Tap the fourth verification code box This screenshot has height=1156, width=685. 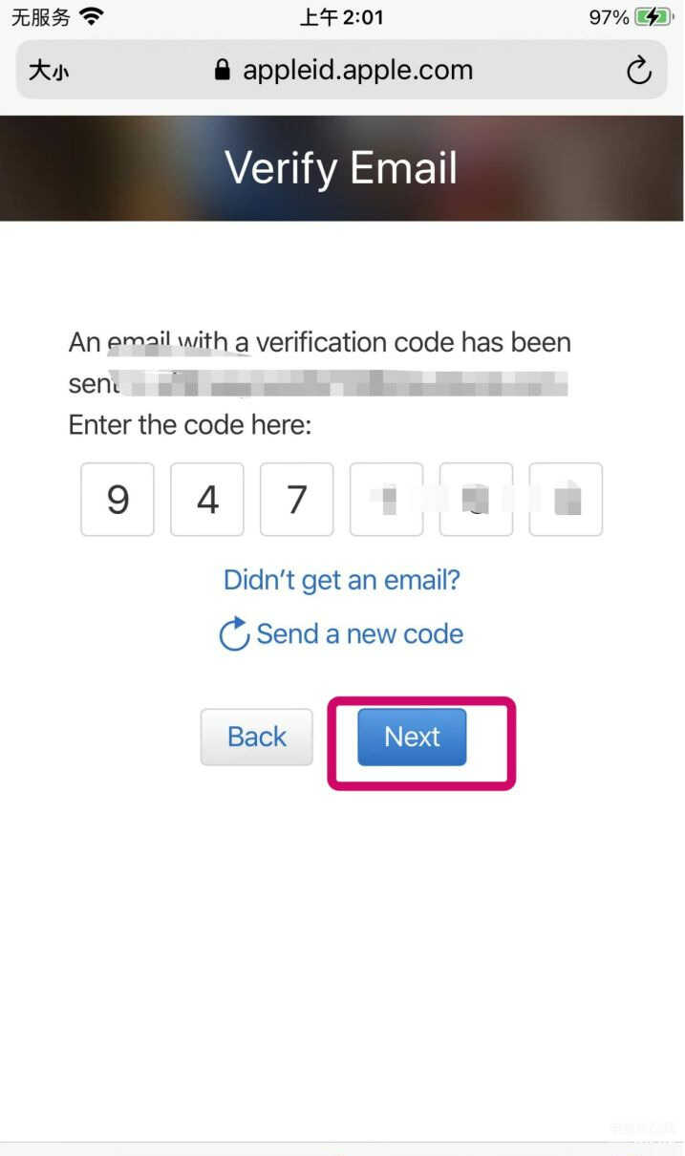click(x=387, y=500)
